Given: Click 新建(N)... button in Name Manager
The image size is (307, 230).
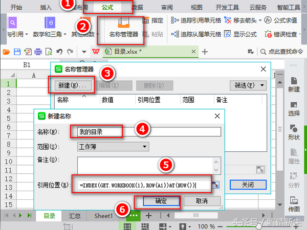Looking at the screenshot, I should coord(71,85).
